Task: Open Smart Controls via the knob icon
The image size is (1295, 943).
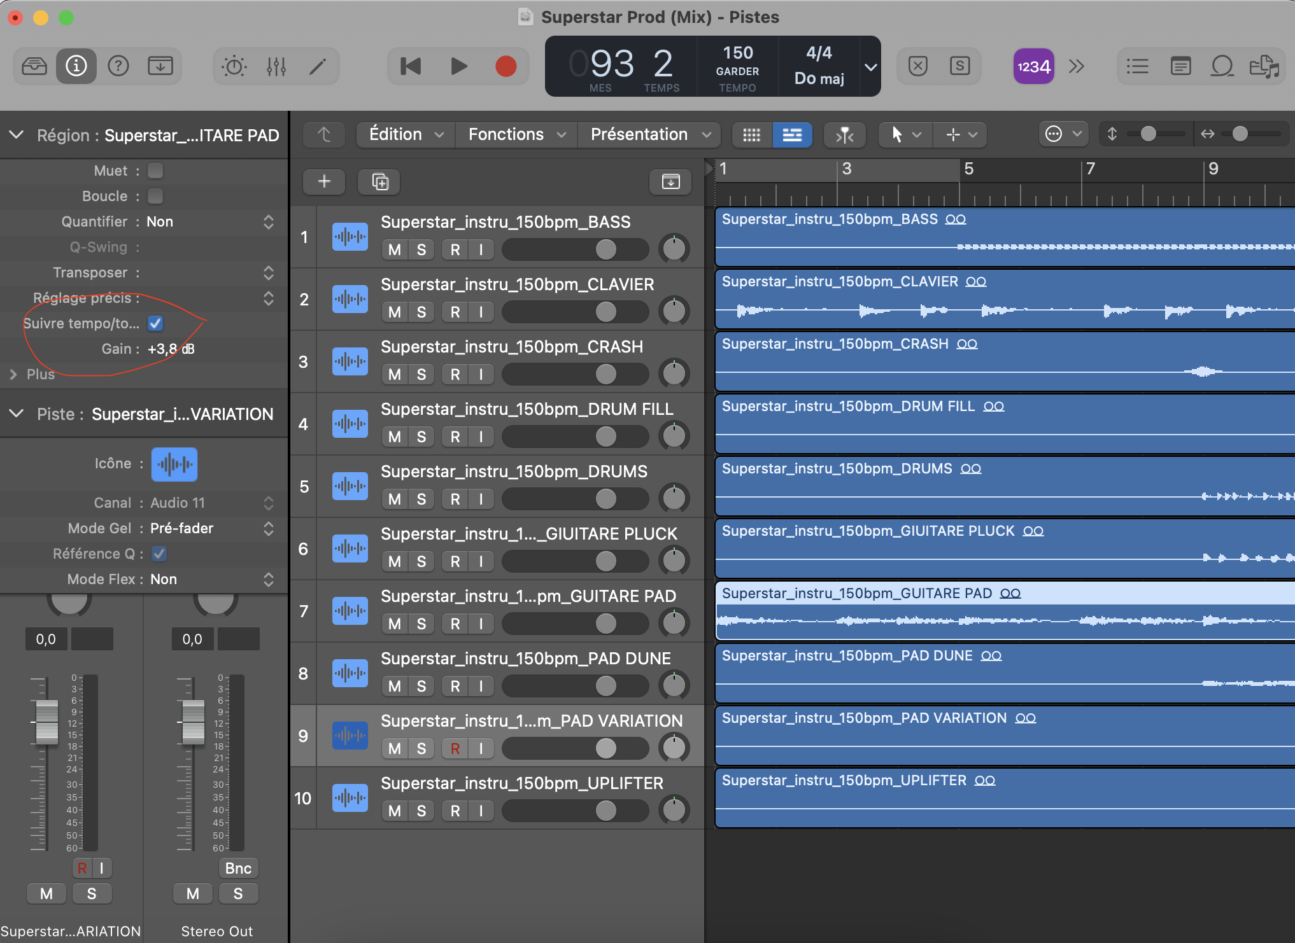Action: pyautogui.click(x=234, y=66)
